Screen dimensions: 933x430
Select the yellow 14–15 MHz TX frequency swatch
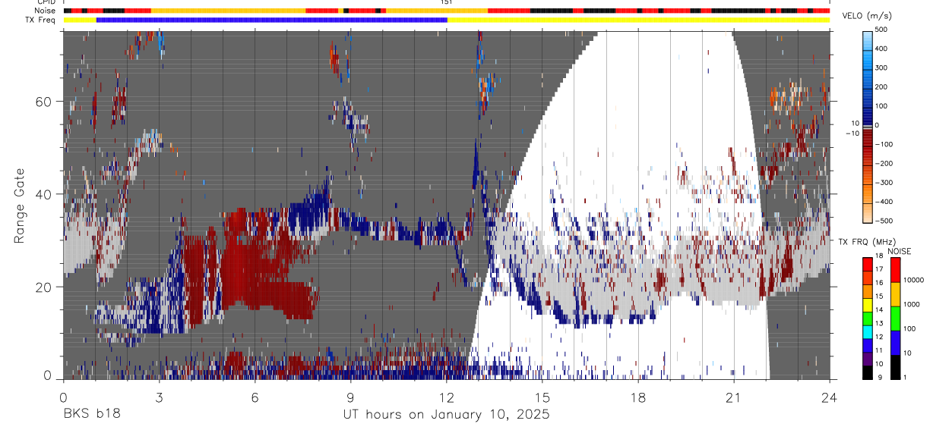868,305
